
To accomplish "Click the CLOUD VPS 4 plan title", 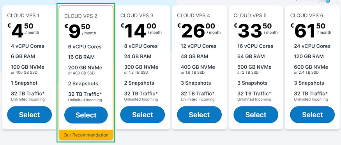I will pyautogui.click(x=194, y=16).
